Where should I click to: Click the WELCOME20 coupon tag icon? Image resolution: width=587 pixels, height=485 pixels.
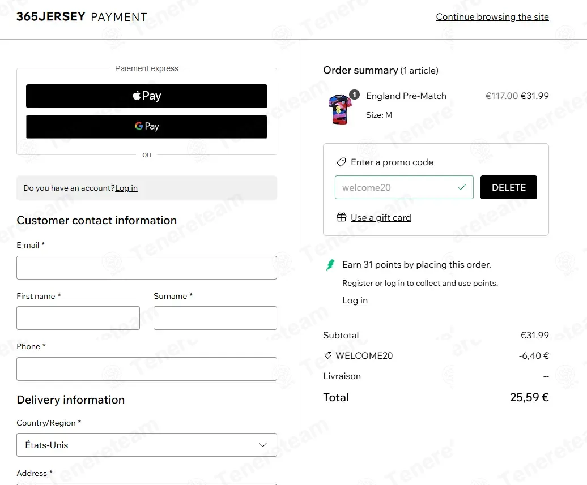[328, 355]
